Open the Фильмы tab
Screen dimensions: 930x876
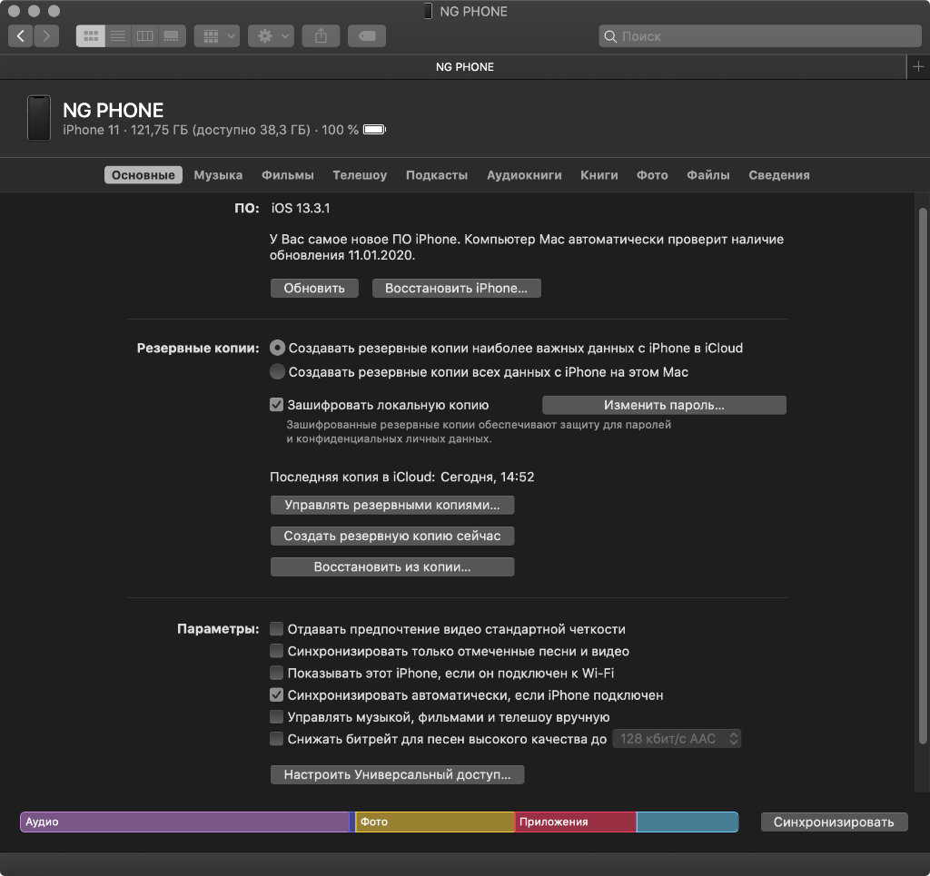(288, 175)
